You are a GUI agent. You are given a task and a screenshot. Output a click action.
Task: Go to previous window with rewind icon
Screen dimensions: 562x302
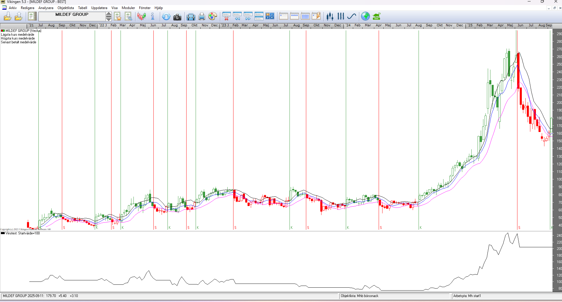(x=237, y=16)
